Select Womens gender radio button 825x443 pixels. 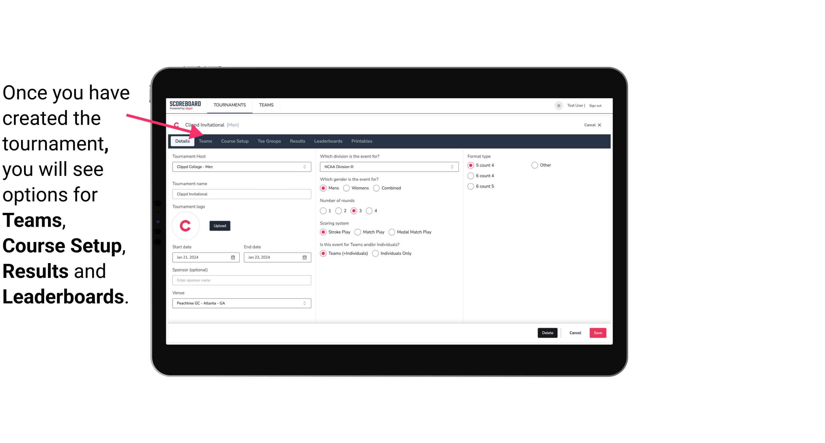click(347, 188)
